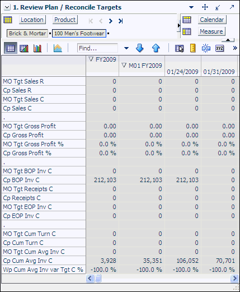Image resolution: width=240 pixels, height=292 pixels.
Task: Select the 01/24/2009 column header
Action: point(183,72)
